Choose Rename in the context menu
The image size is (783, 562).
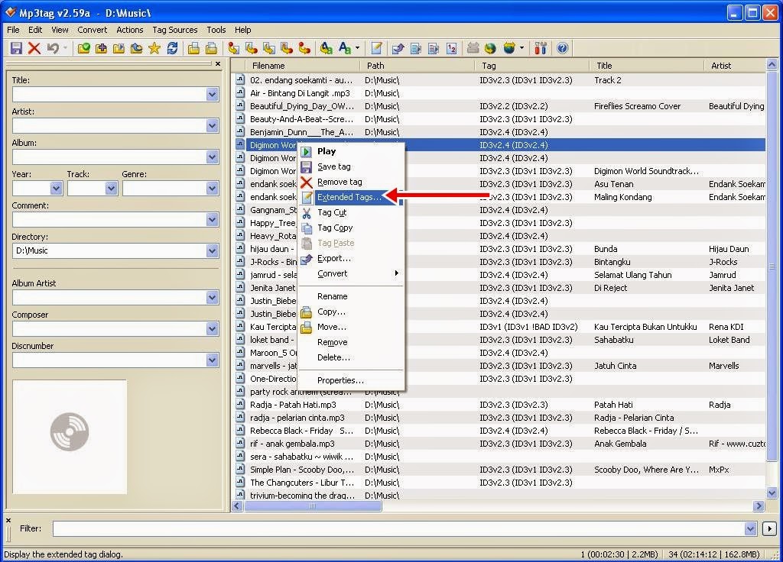tap(350, 296)
